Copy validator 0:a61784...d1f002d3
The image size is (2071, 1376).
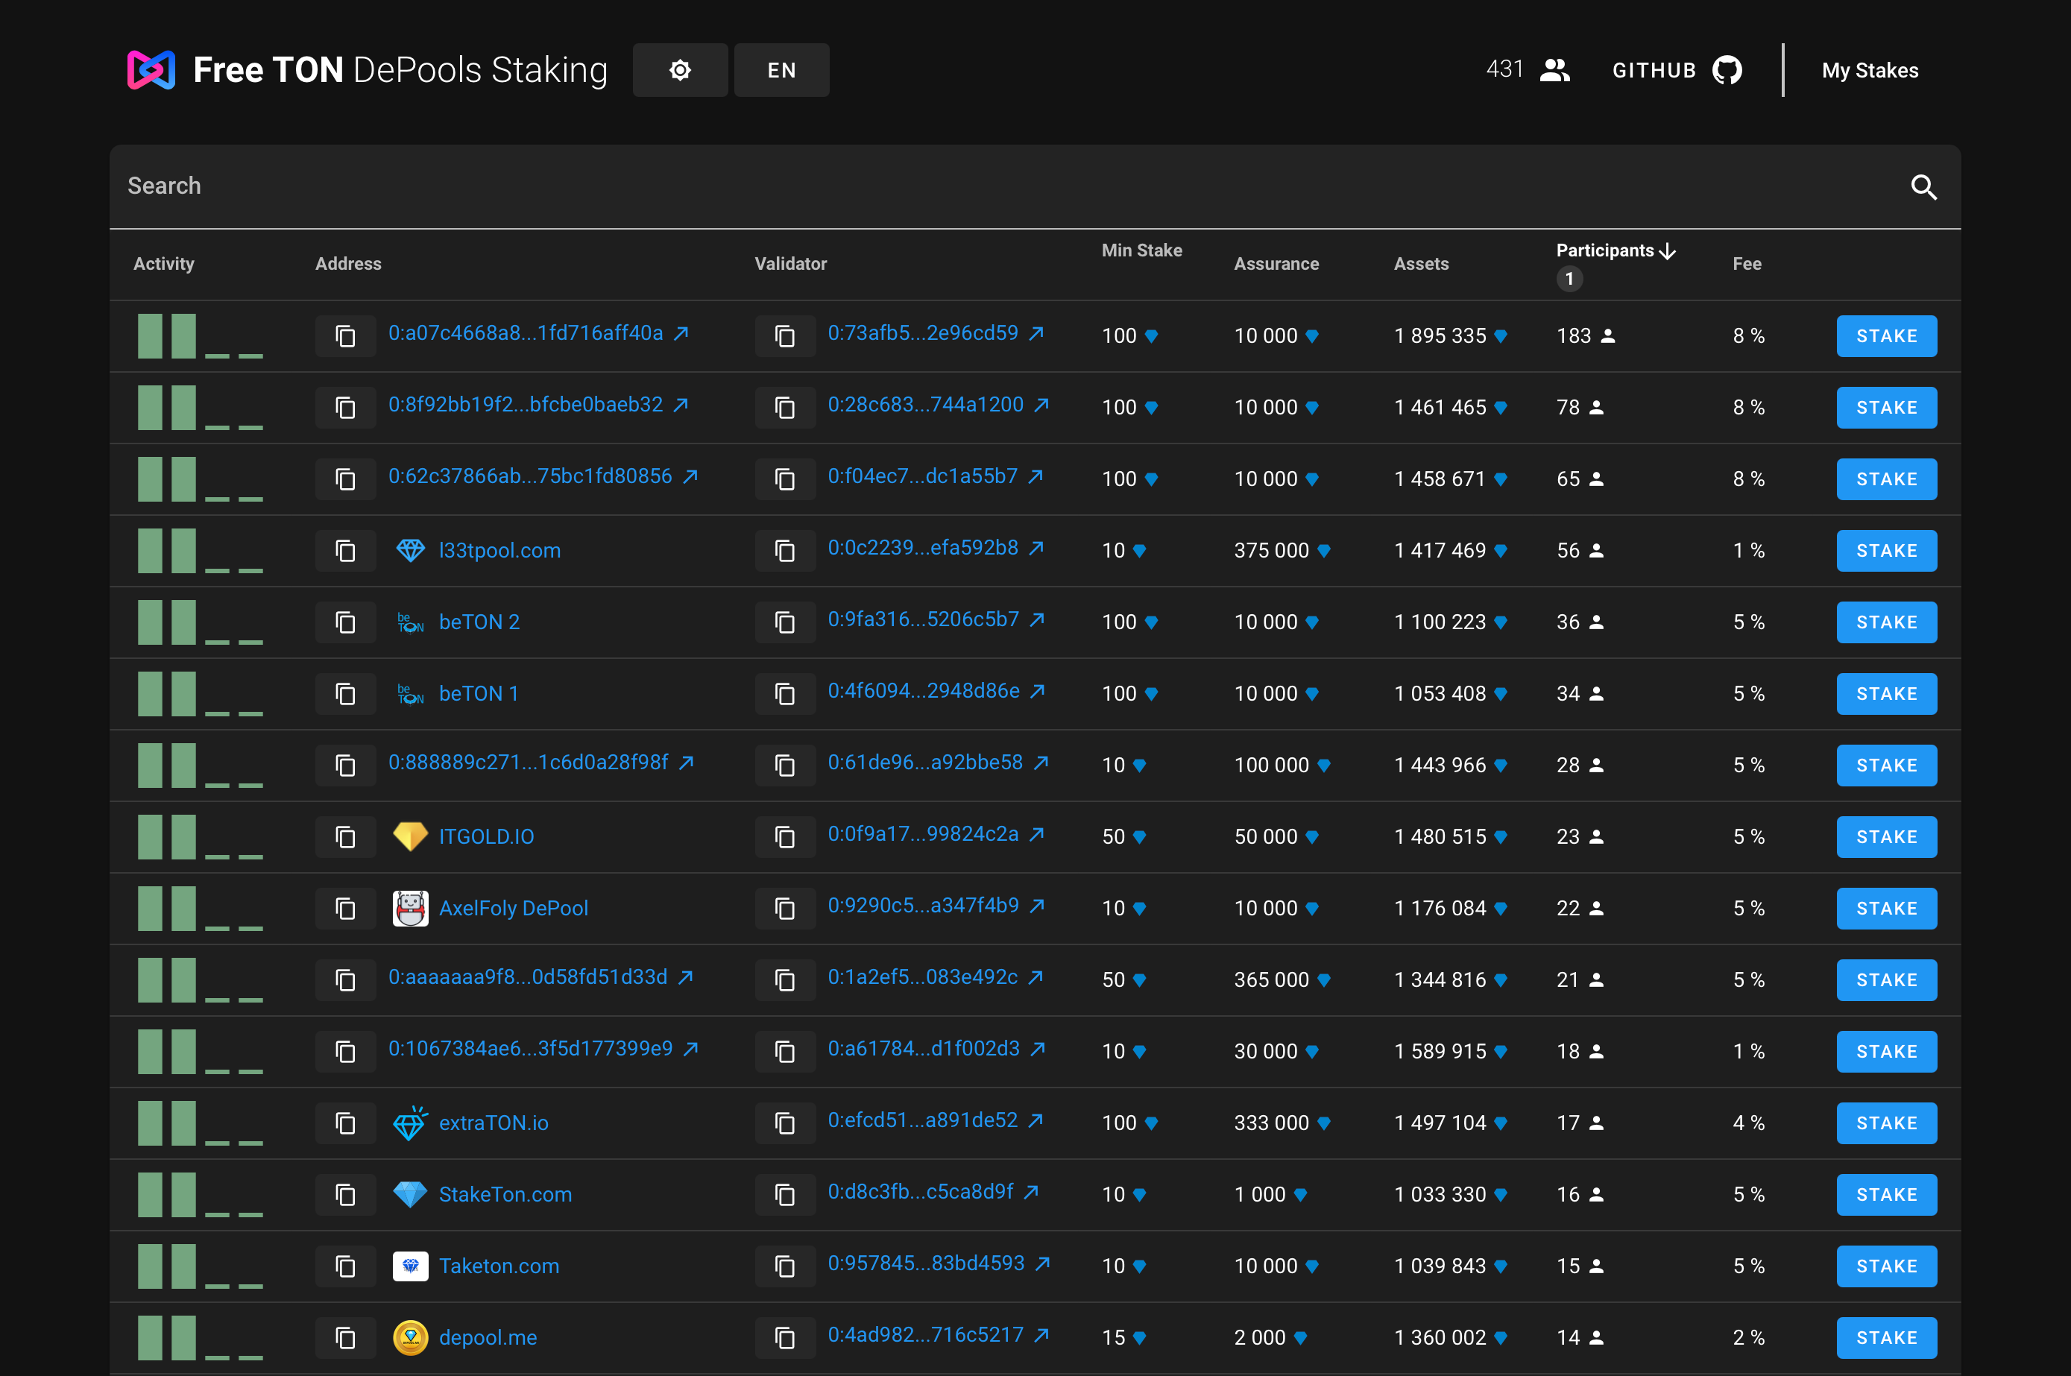click(784, 1051)
